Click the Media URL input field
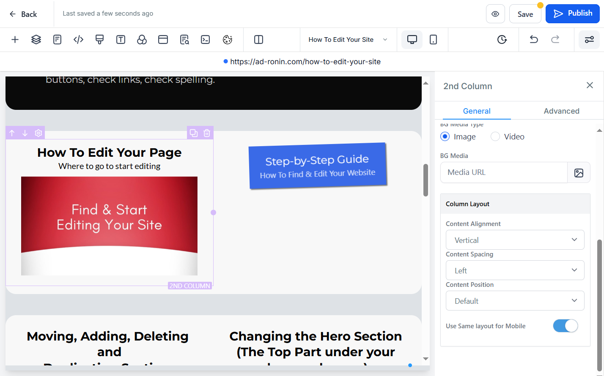604x376 pixels. pos(504,172)
